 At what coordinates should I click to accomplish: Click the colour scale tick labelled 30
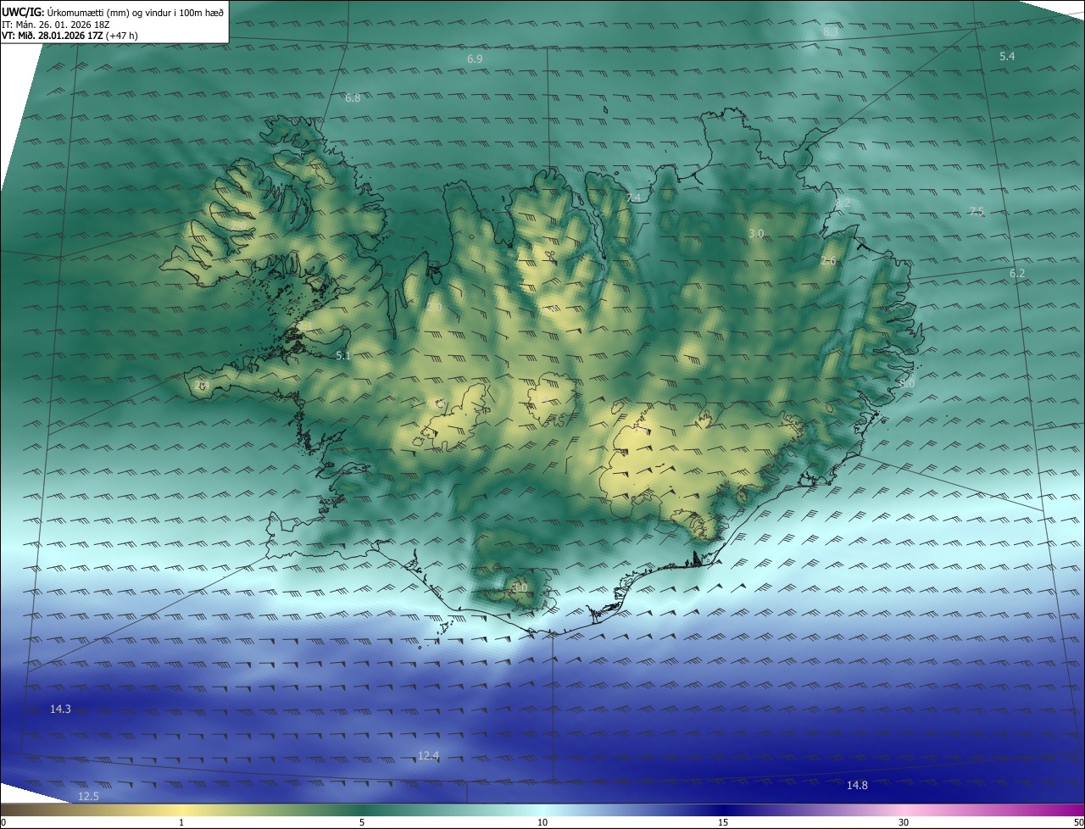tap(904, 822)
